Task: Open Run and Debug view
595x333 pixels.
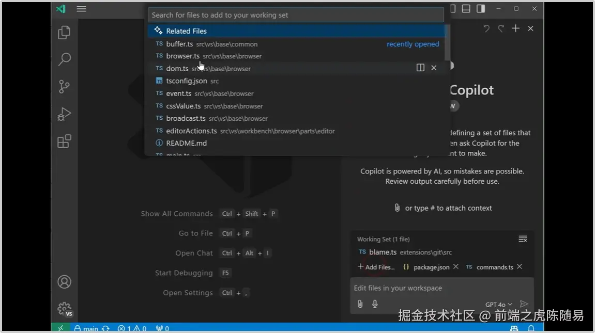Action: (x=64, y=114)
